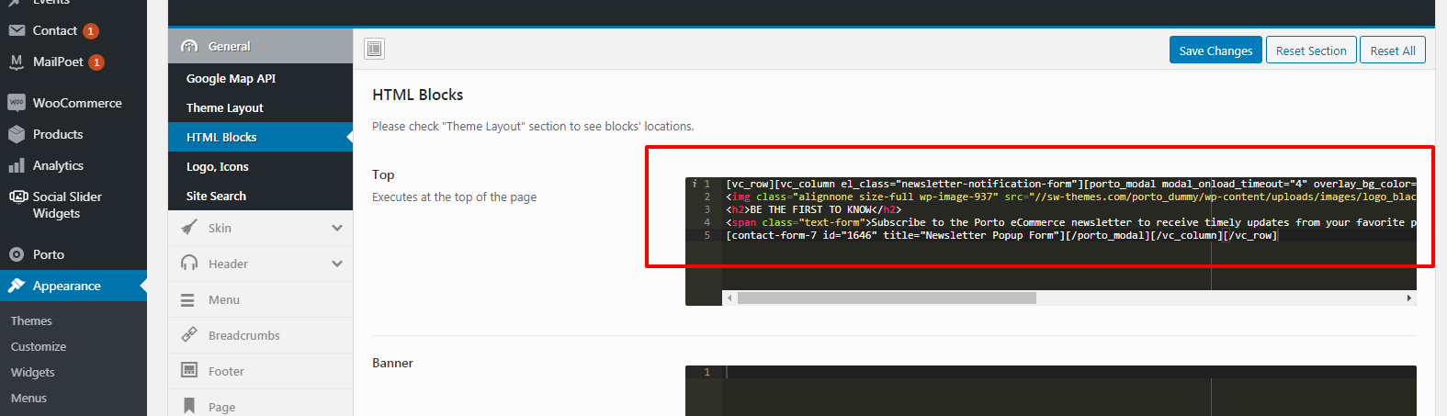
Task: Open Widgets submenu link
Action: pos(33,372)
